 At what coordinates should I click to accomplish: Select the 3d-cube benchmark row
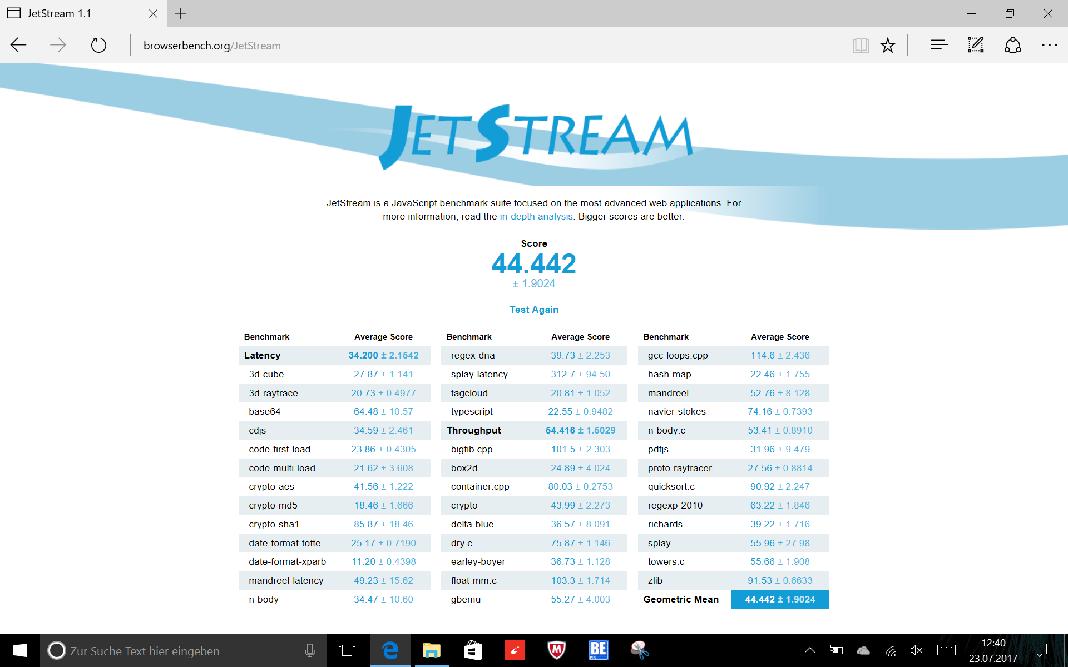334,374
